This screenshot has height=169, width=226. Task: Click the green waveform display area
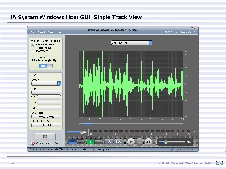coord(131,84)
